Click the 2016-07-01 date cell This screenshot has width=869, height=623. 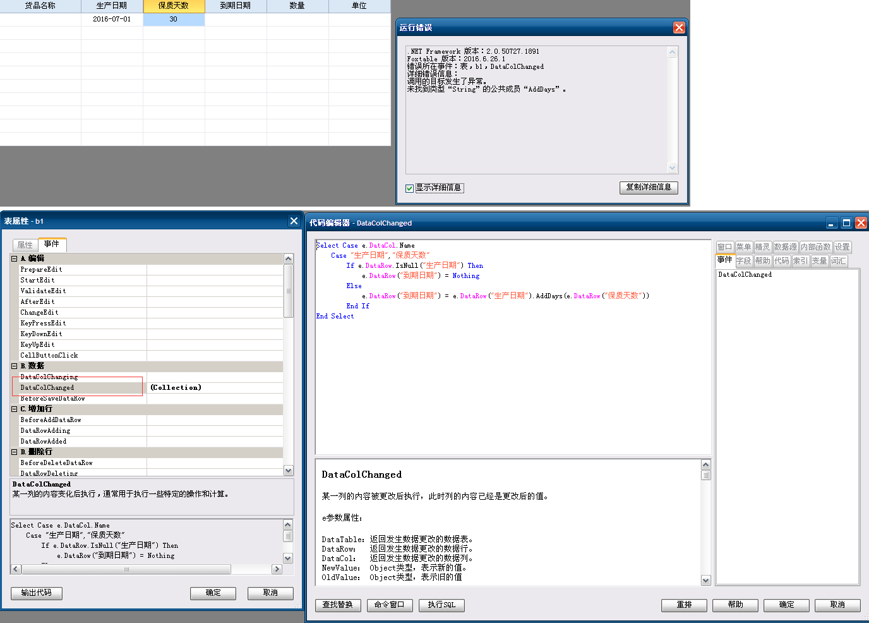coord(112,19)
